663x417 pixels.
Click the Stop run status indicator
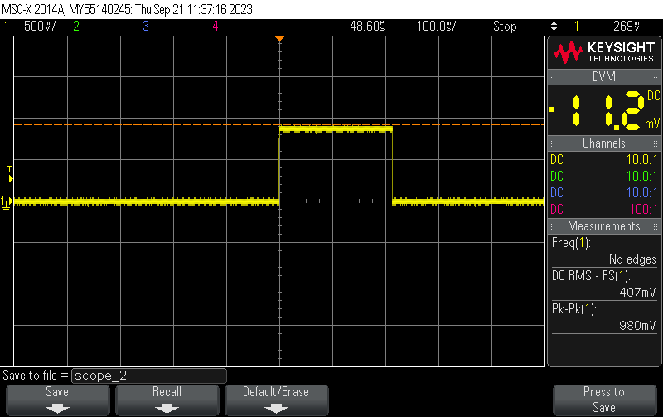pyautogui.click(x=505, y=27)
